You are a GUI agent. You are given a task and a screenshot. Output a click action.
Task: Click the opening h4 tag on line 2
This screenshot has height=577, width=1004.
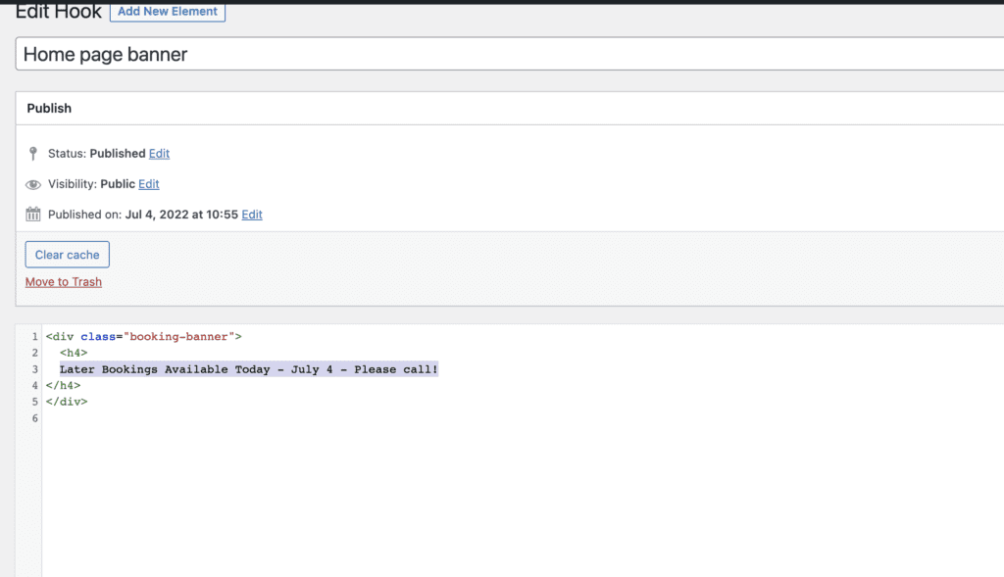(x=74, y=353)
